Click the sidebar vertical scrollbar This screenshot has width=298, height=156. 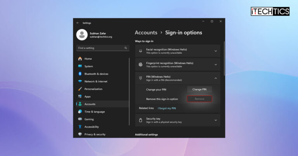coord(129,92)
